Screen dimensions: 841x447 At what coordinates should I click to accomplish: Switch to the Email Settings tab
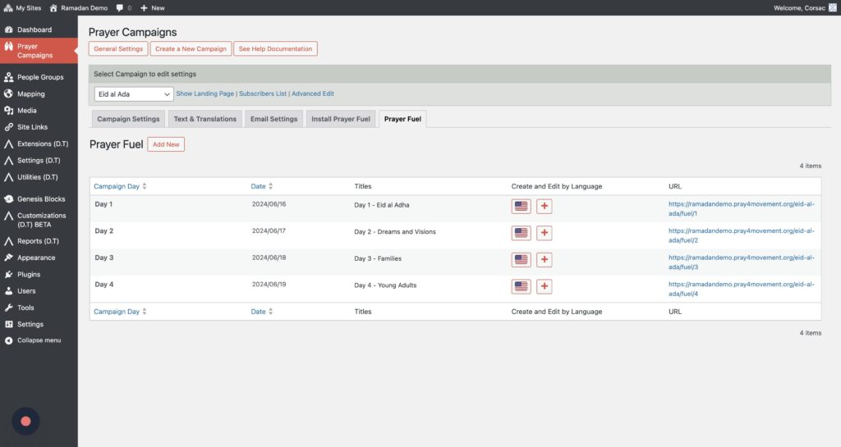[273, 119]
